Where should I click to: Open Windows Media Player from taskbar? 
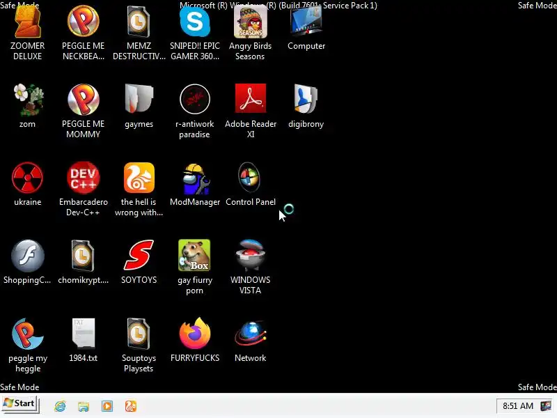coord(107,406)
